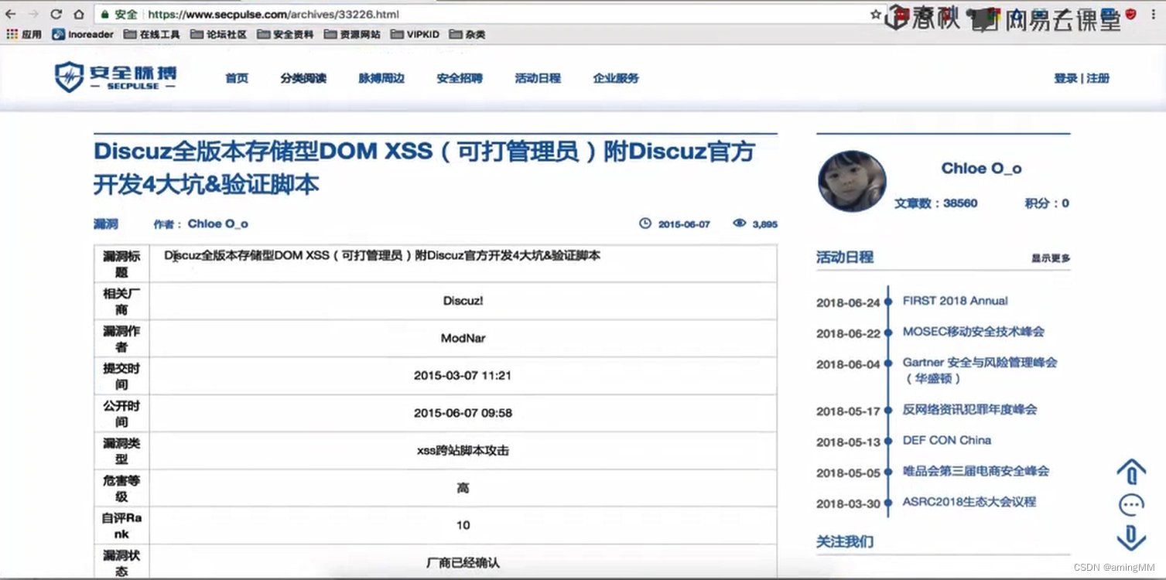Open 反网络资讯犯罪年度峰会 event
The width and height of the screenshot is (1166, 580).
click(969, 409)
